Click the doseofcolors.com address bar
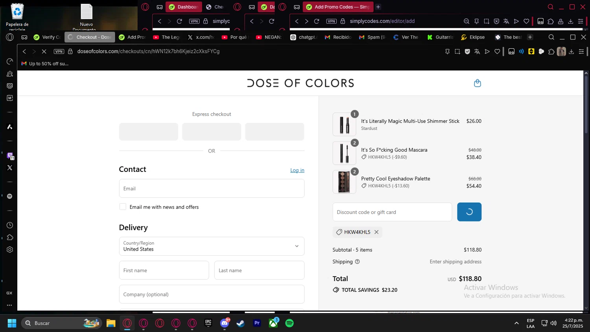 pyautogui.click(x=148, y=52)
